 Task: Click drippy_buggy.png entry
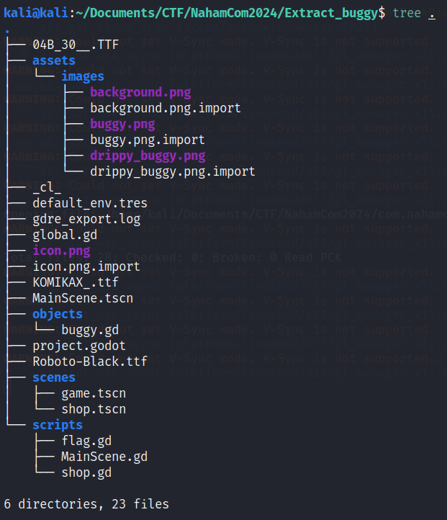pyautogui.click(x=148, y=156)
